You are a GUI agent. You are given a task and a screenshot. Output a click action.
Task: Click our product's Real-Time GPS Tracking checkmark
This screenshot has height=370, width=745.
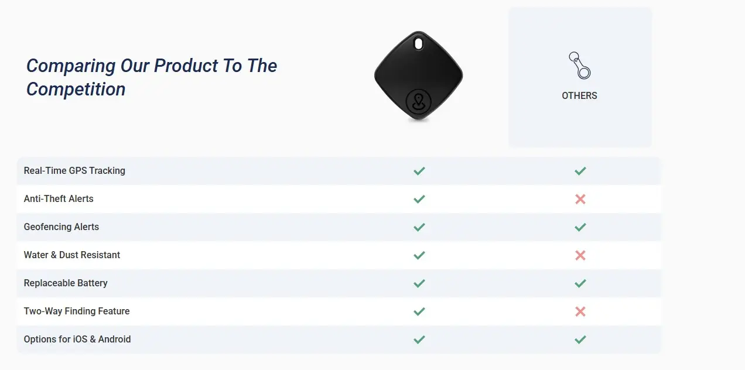[x=419, y=171]
